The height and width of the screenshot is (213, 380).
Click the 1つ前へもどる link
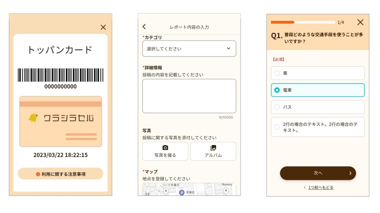click(x=320, y=187)
